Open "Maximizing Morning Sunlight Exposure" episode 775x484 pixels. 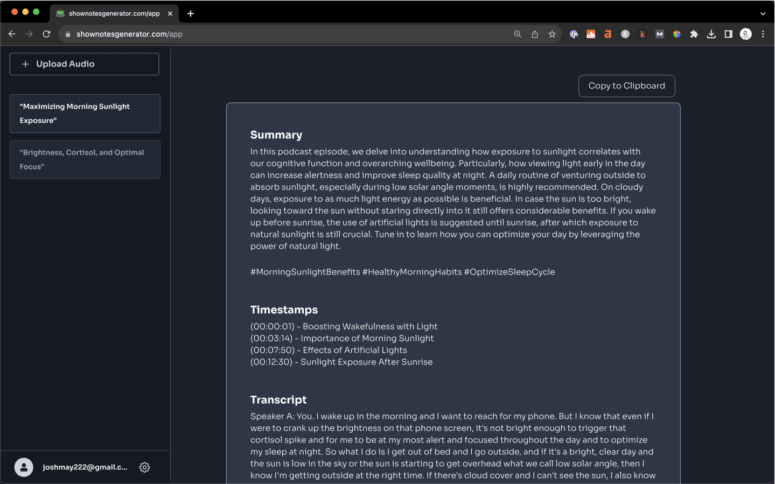click(x=85, y=114)
